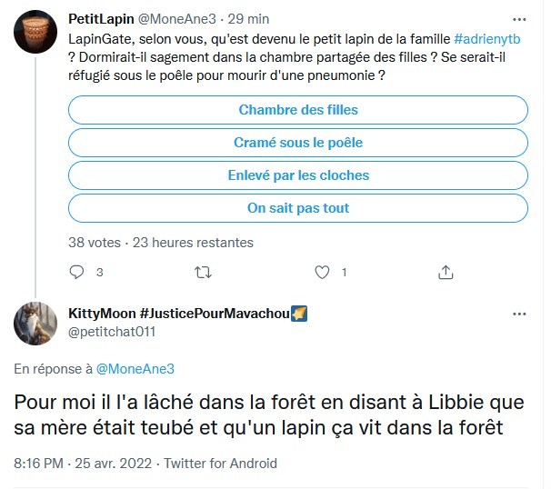
Task: Retweet the PetitLapin poll tweet
Action: [204, 272]
